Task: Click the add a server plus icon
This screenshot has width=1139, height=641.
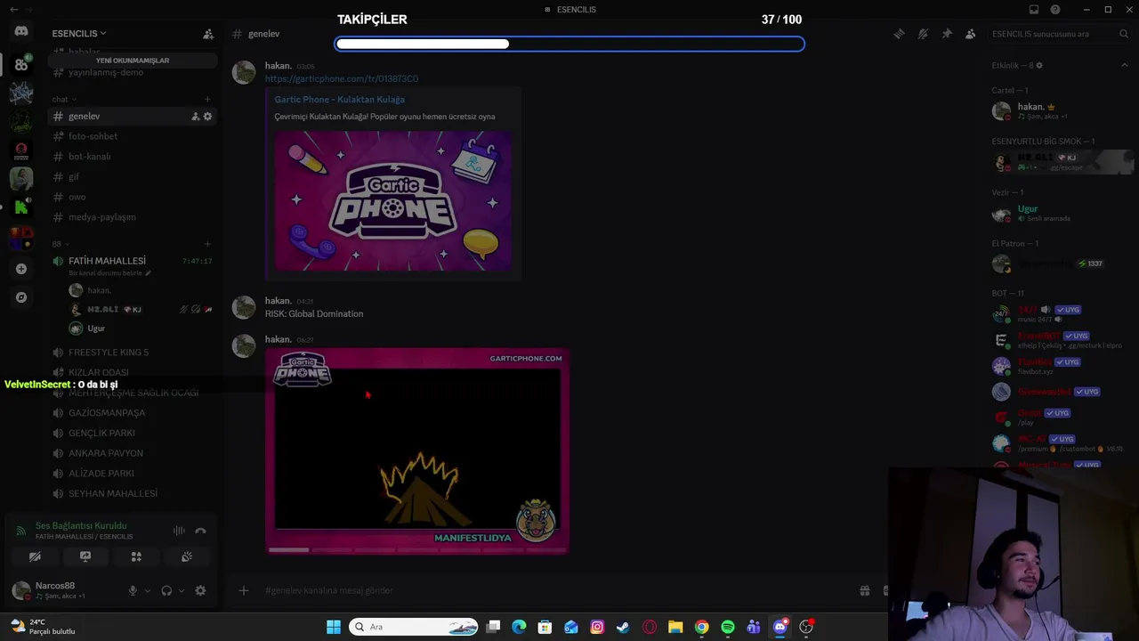Action: [x=21, y=269]
